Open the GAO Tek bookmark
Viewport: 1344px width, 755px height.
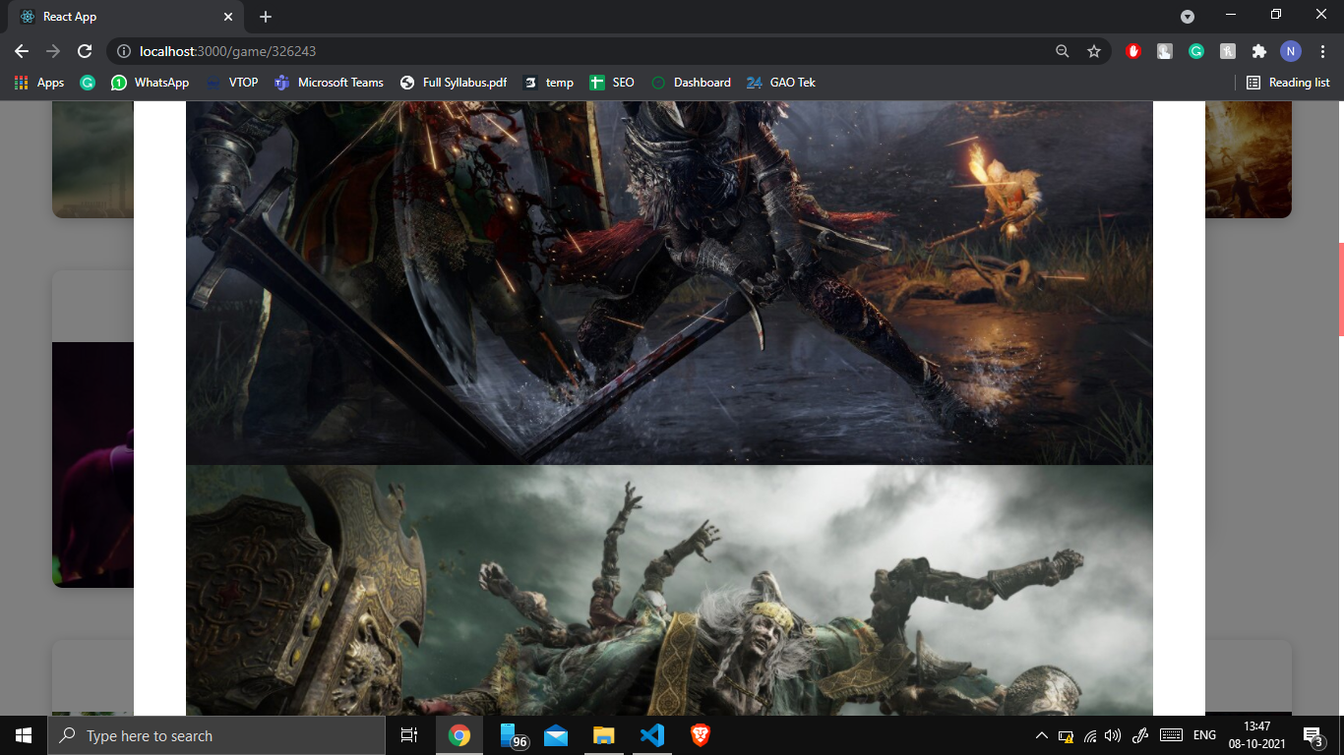pos(781,83)
